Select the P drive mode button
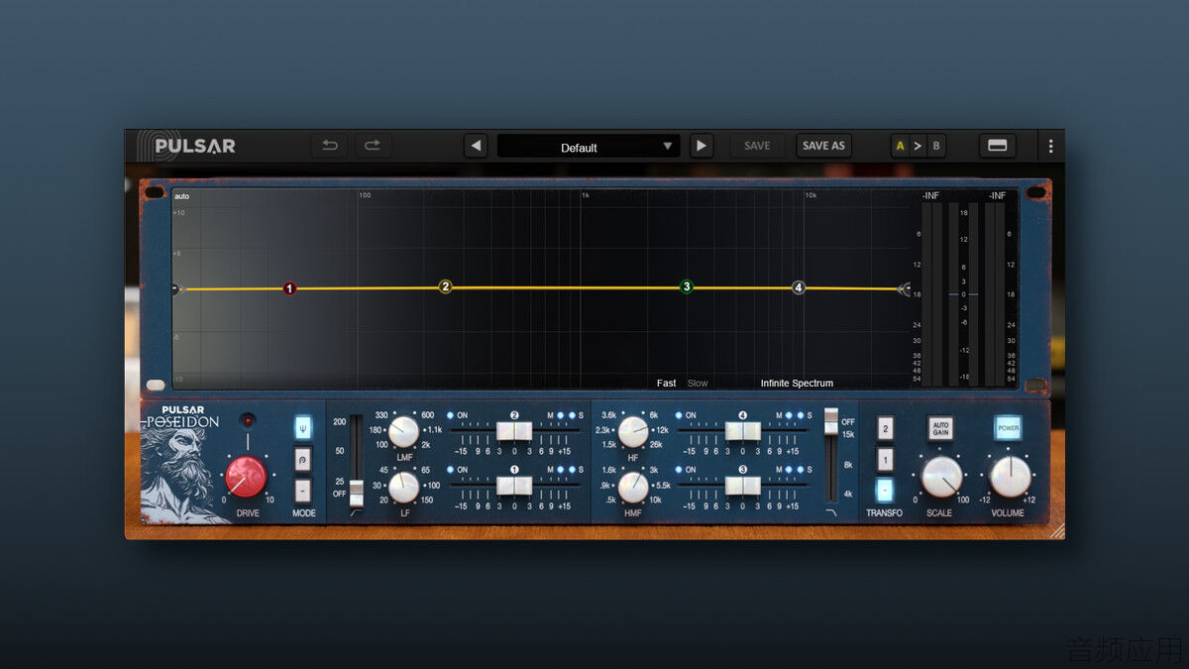The height and width of the screenshot is (669, 1189). (x=303, y=460)
